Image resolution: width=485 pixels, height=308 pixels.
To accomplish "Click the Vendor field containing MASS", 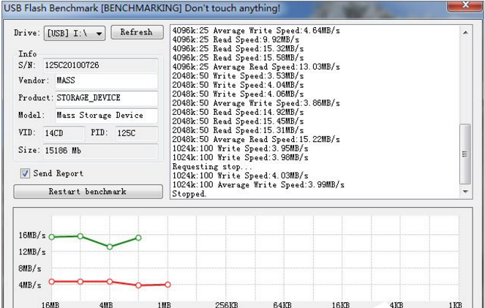I will (x=106, y=80).
